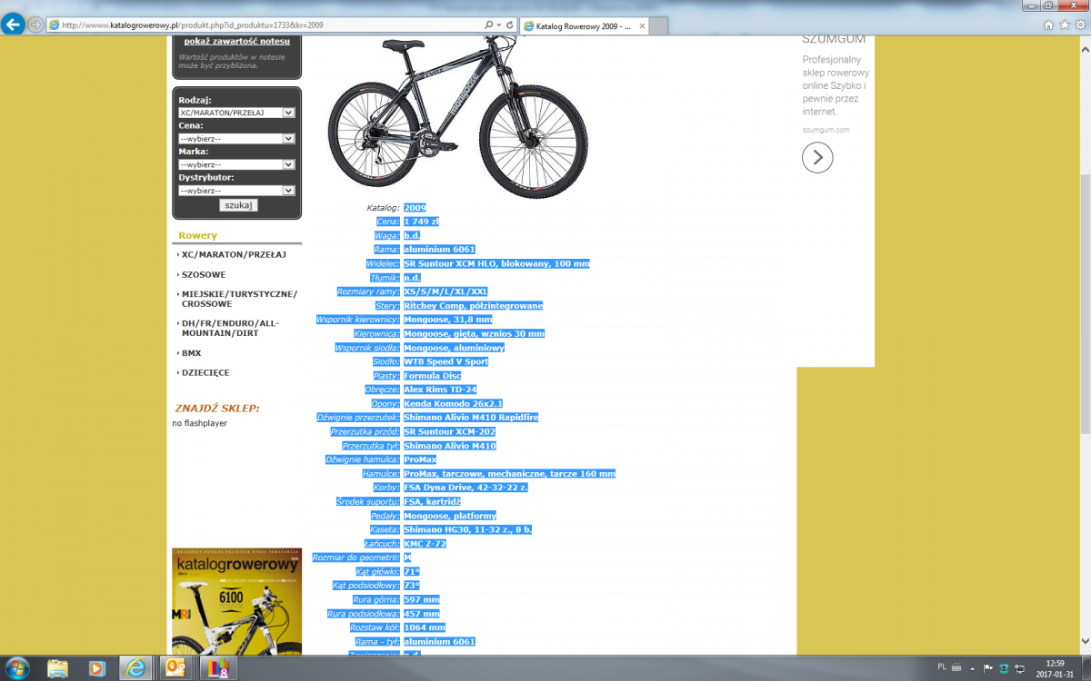
Task: Switch to Internet Explorer taskbar button
Action: (135, 668)
